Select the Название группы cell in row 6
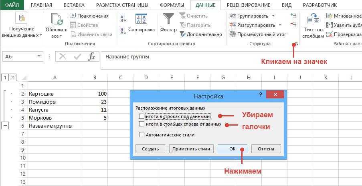Viewport: 362px width, 186px height. [x=55, y=126]
